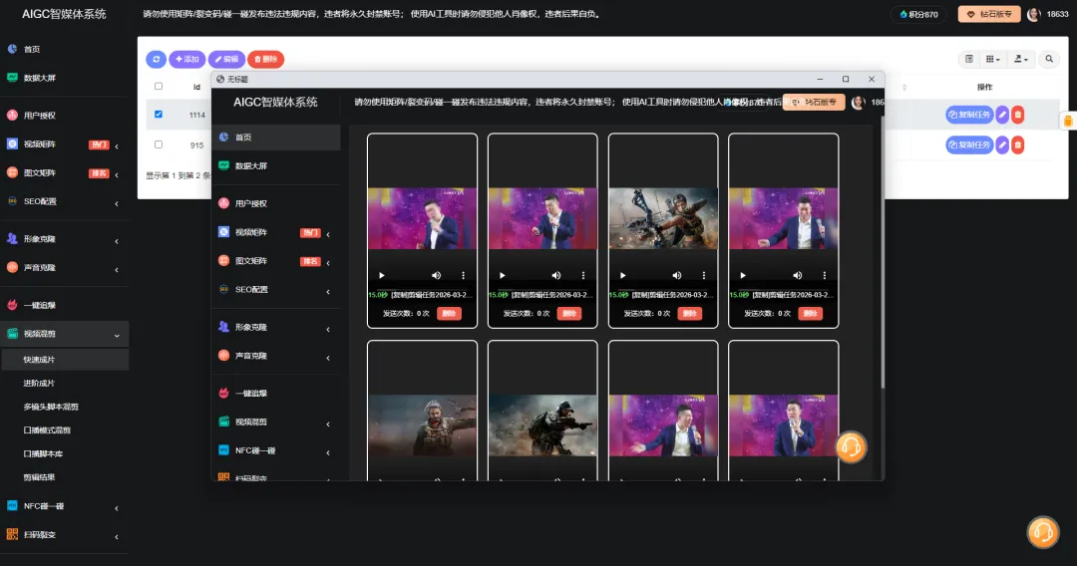The height and width of the screenshot is (566, 1077).
Task: Select 首页 in the 无标题 window sidebar
Action: click(275, 138)
